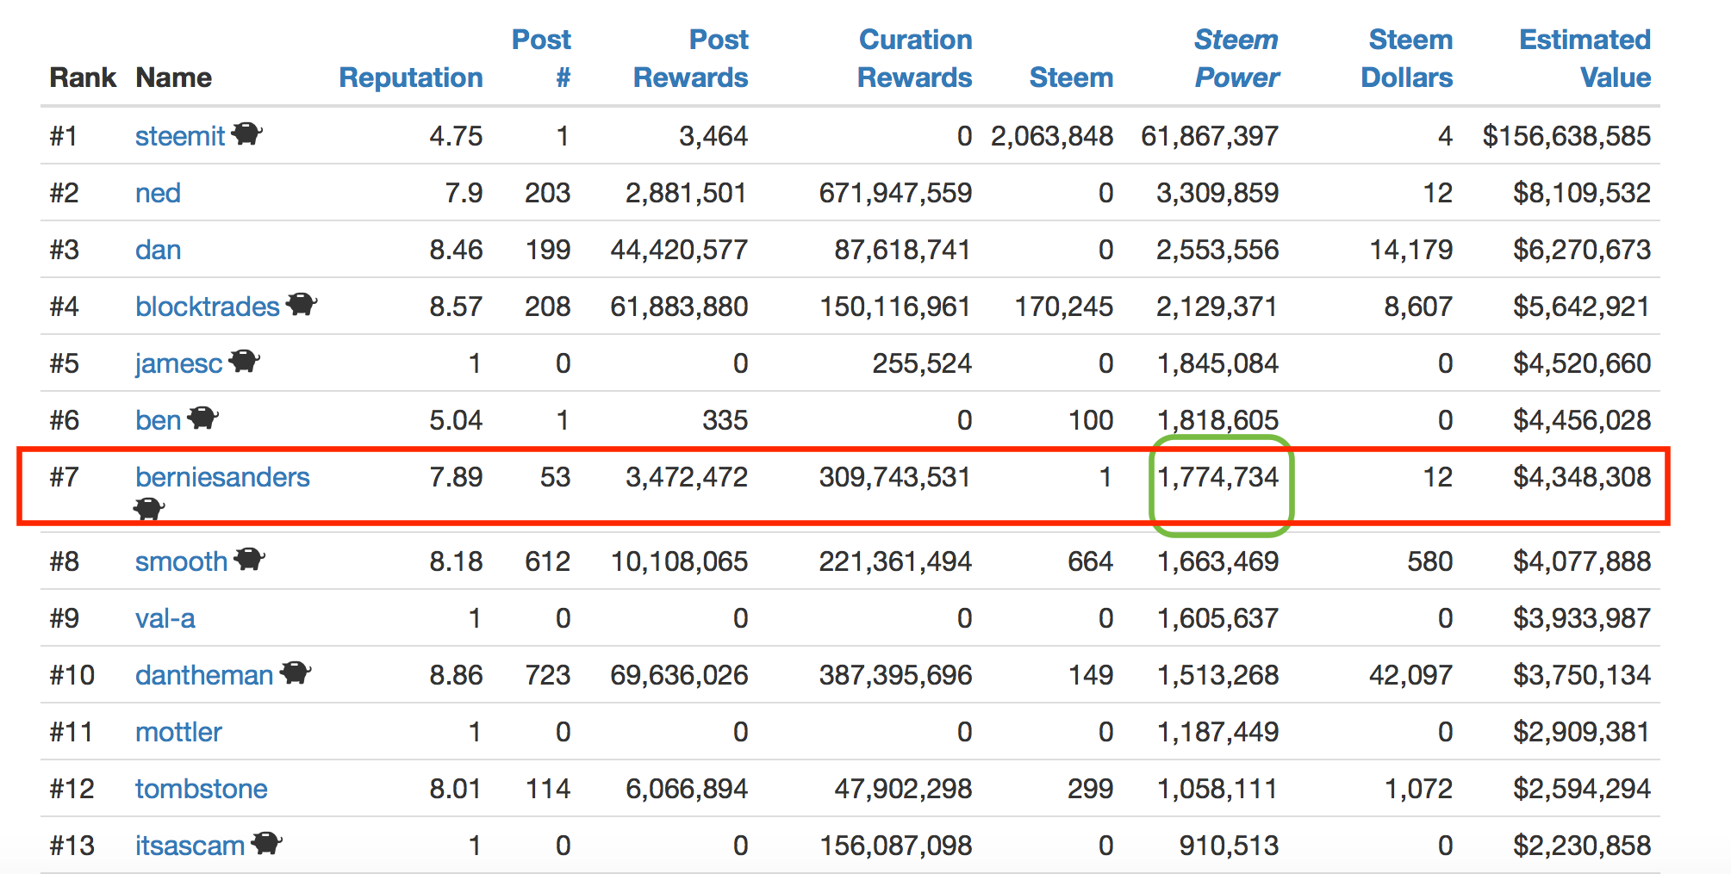Click the whale icon beside dantheman
Viewport: 1731px width, 874px height.
point(296,673)
